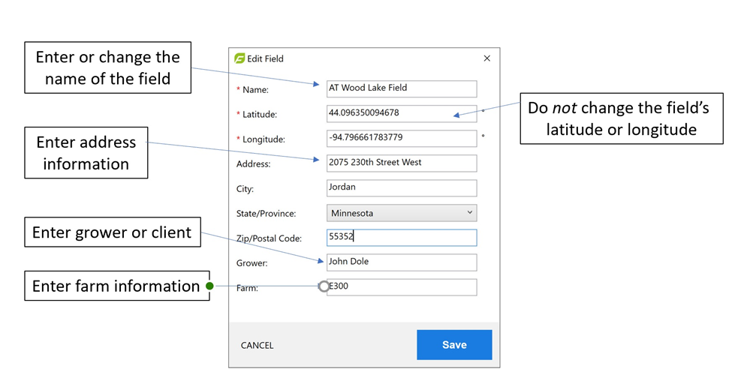Select the 'Enter or change the name' callout

pos(107,67)
